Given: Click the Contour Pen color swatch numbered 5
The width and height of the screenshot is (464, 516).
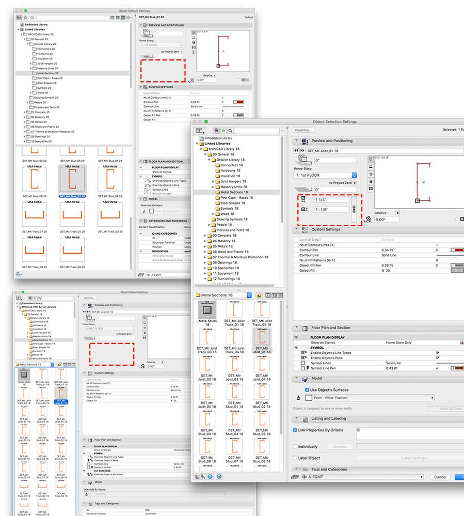Looking at the screenshot, I should (x=457, y=250).
